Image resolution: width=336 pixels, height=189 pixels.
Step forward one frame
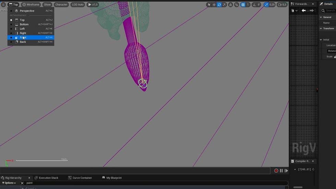click(x=286, y=170)
